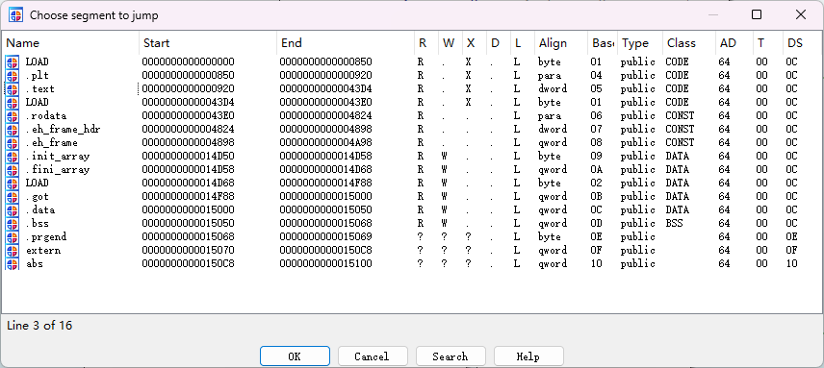Select the .init_array segment name
The height and width of the screenshot is (368, 824).
pyautogui.click(x=58, y=157)
